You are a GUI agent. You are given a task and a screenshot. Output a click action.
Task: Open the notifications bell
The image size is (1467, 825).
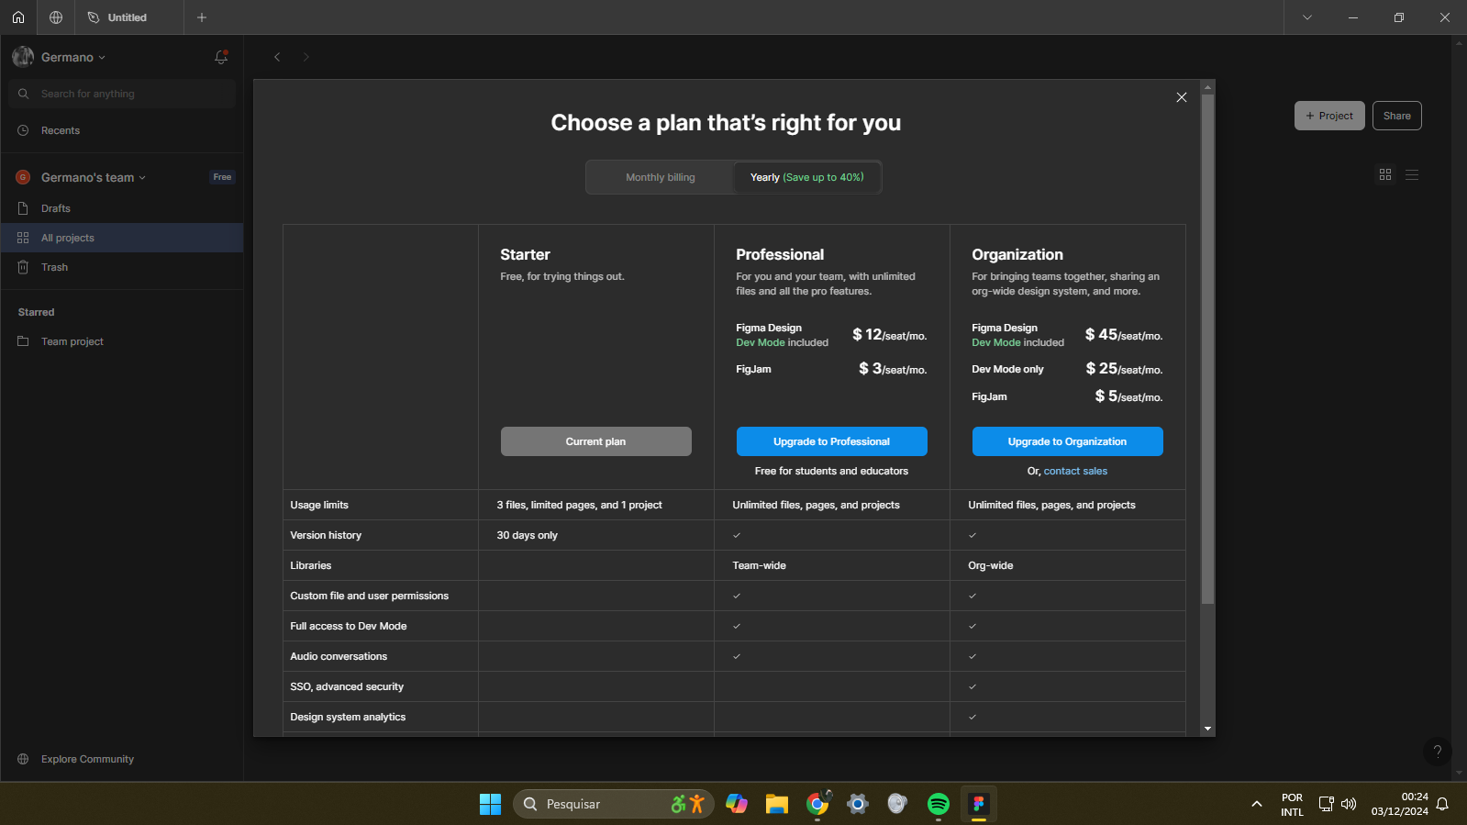(x=221, y=57)
